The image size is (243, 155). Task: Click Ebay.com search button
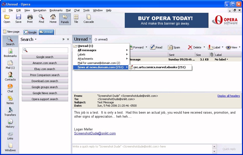45,69
